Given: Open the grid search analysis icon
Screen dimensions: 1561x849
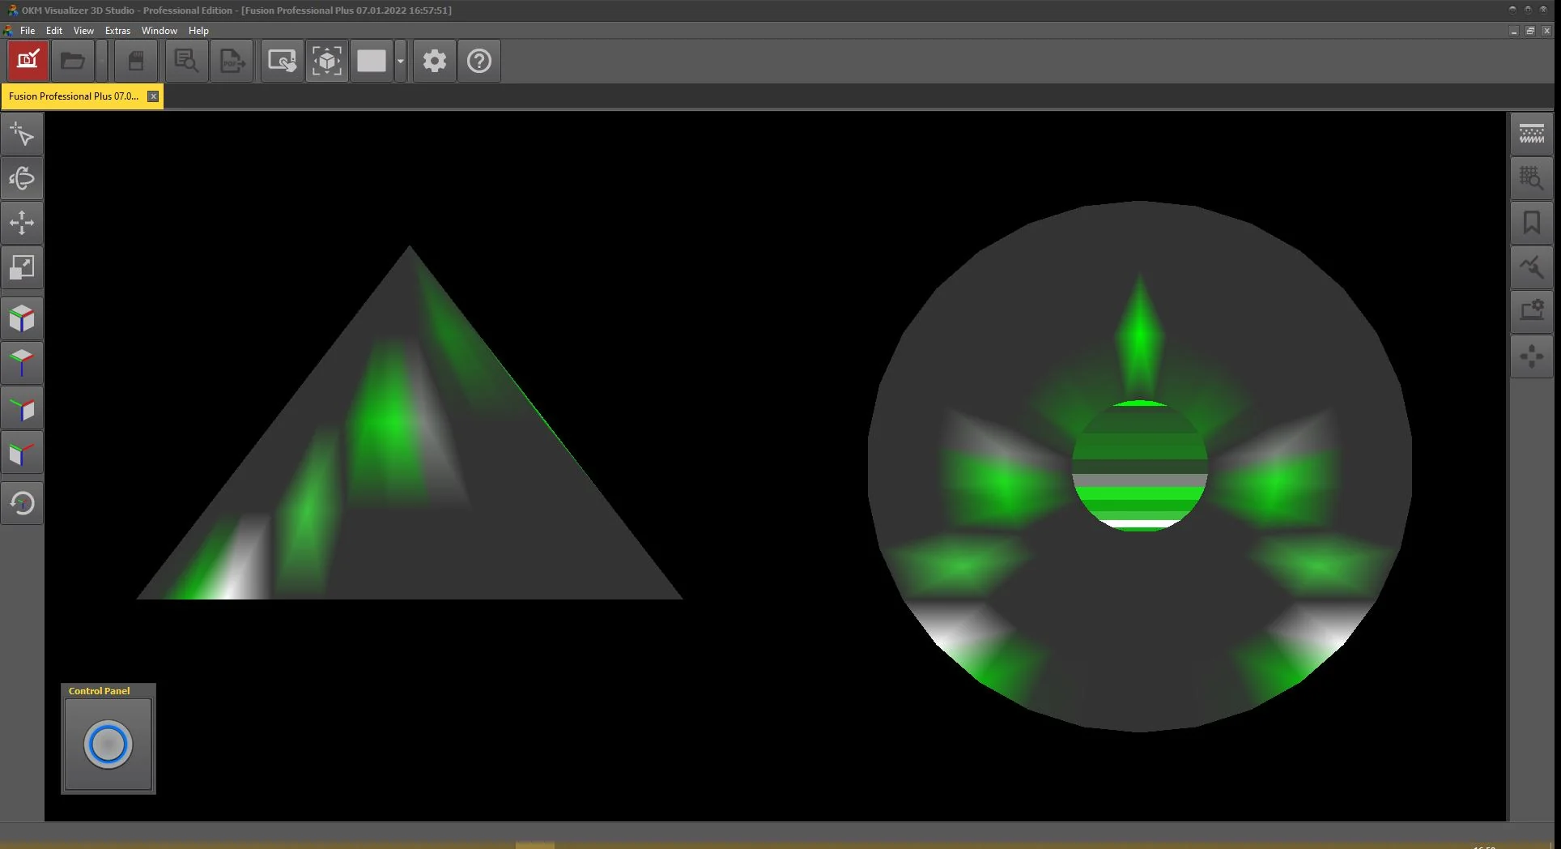Looking at the screenshot, I should tap(1531, 178).
